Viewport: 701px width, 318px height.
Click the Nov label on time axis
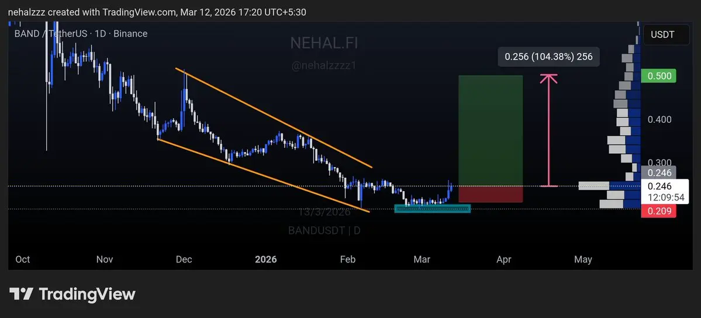(x=104, y=260)
